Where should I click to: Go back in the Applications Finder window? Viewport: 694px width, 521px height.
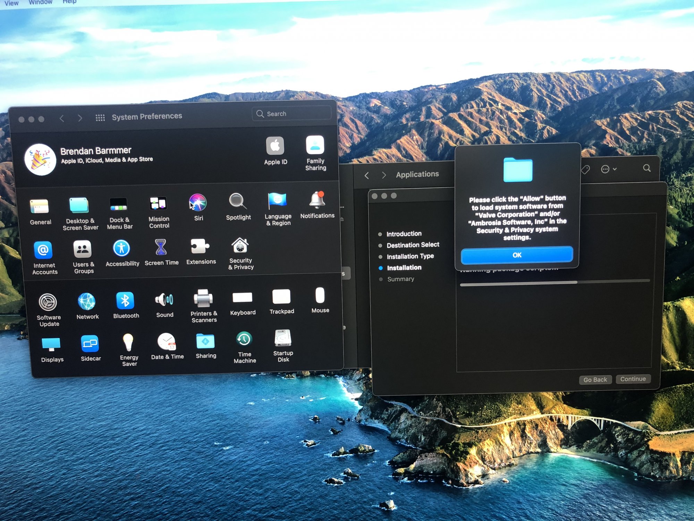[x=367, y=176]
